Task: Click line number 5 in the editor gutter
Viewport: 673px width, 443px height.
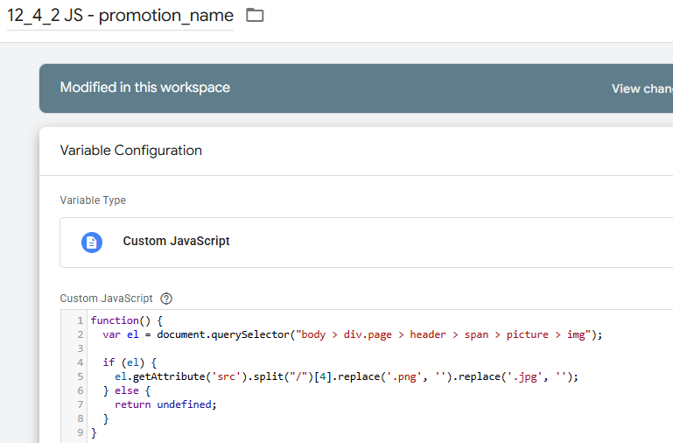Action: click(x=80, y=376)
